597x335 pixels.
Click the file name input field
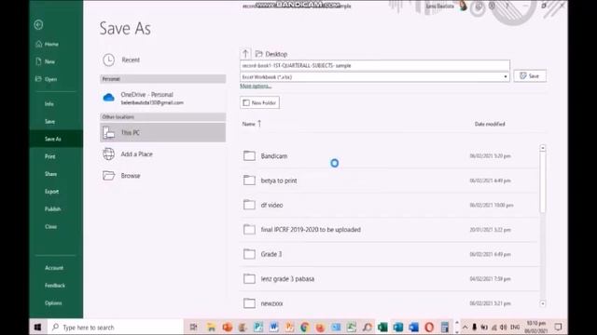pyautogui.click(x=375, y=65)
